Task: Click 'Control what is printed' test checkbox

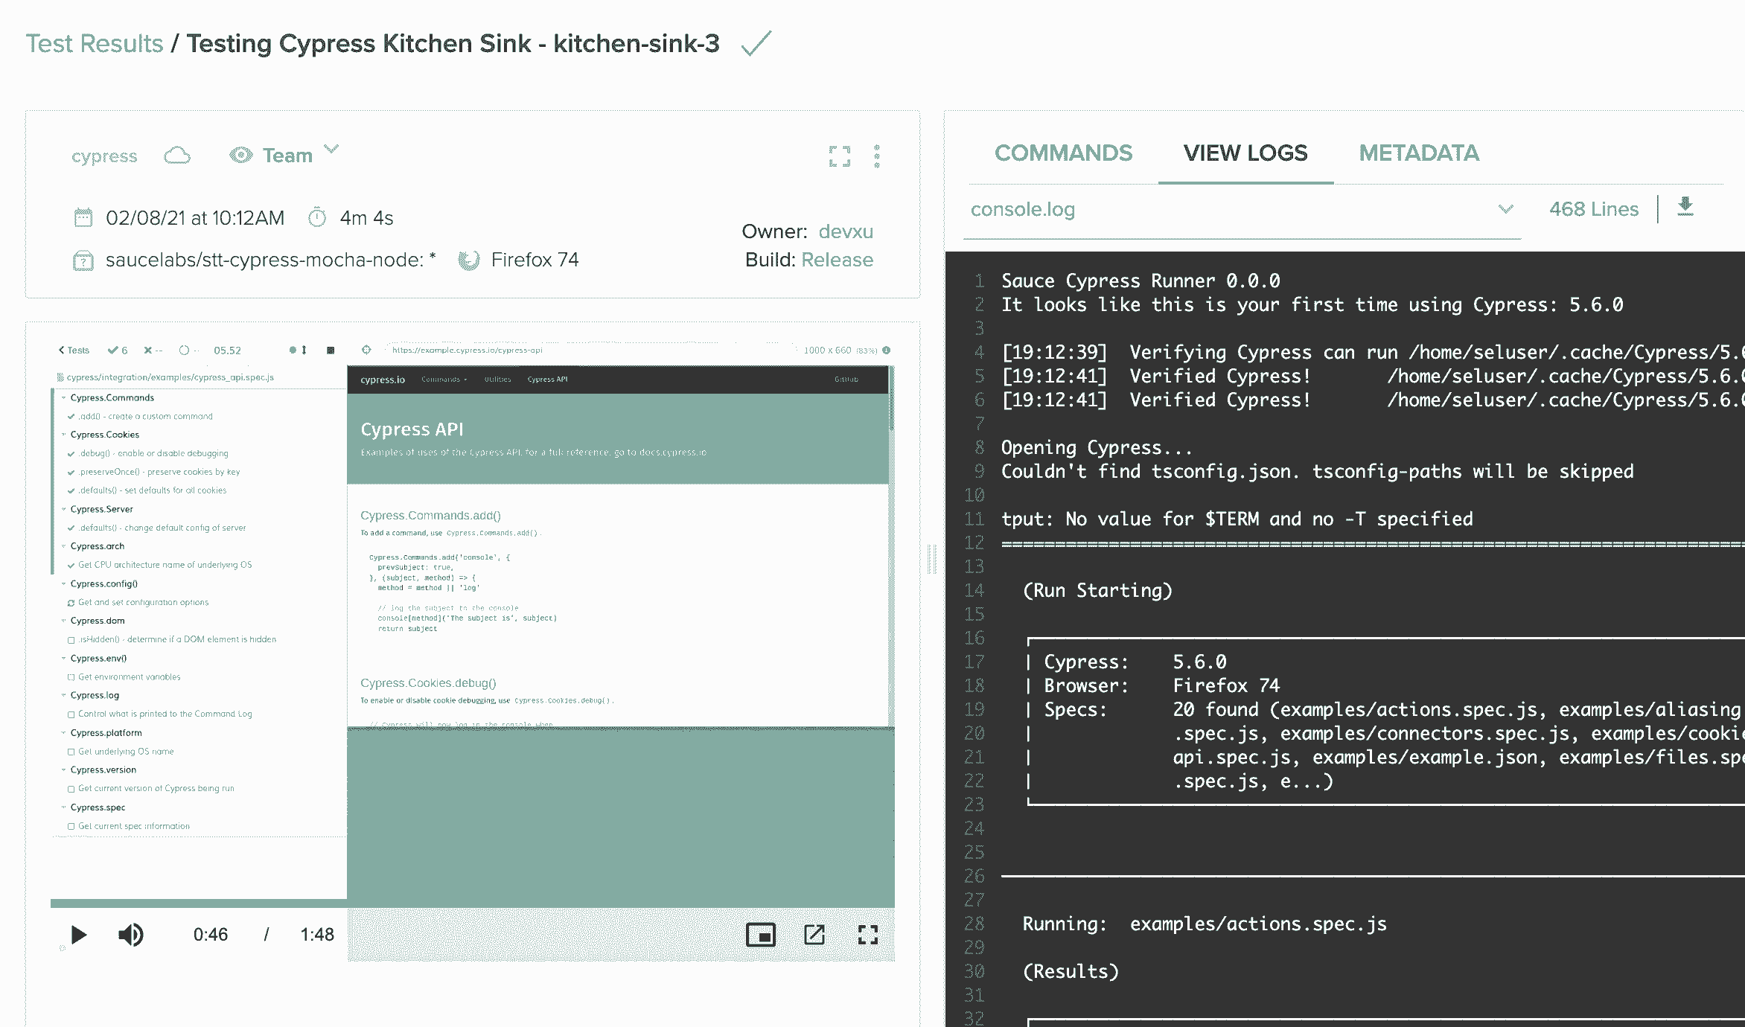Action: (71, 714)
